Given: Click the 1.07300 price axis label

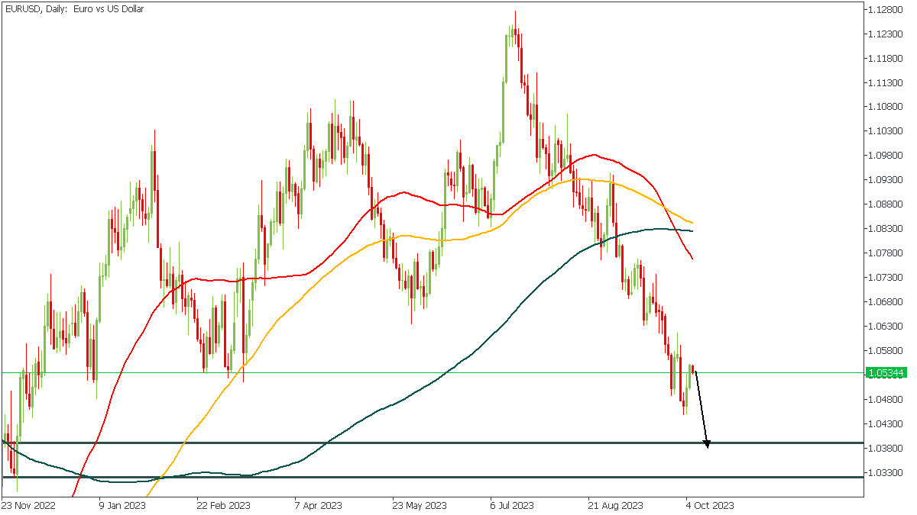Looking at the screenshot, I should (x=886, y=278).
